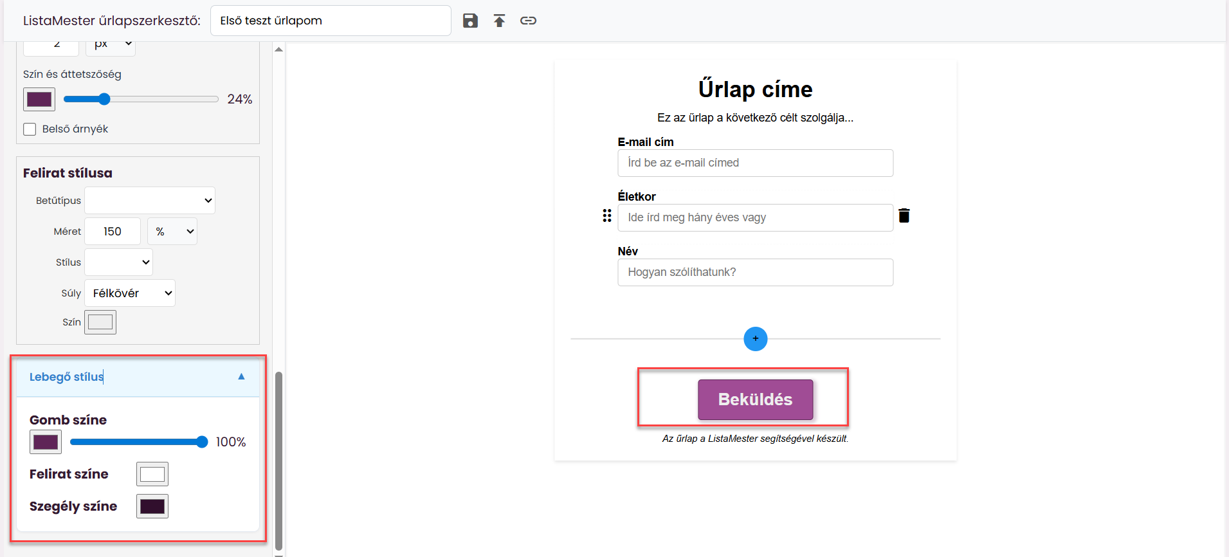Image resolution: width=1229 pixels, height=557 pixels.
Task: Open the Súly Félkövér dropdown
Action: [x=130, y=293]
